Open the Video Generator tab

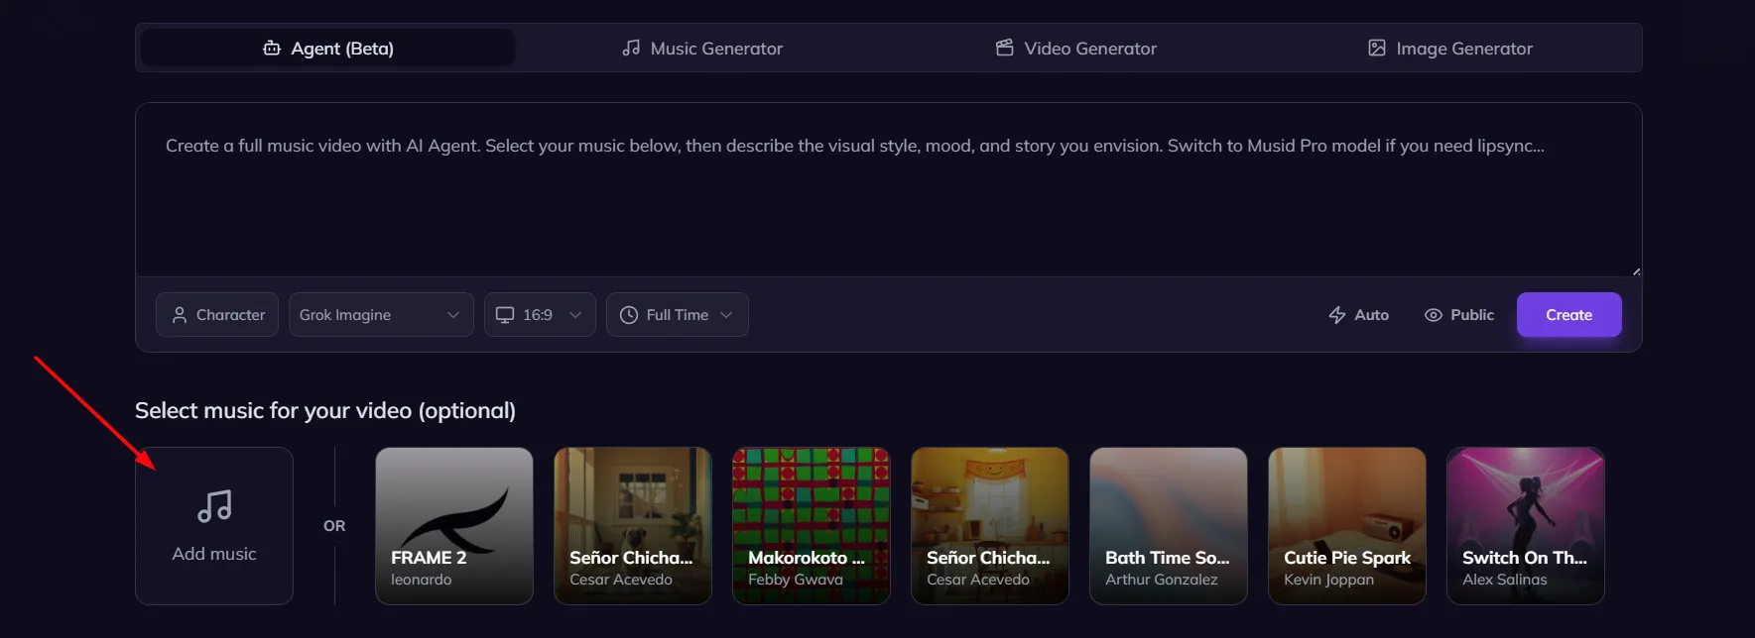click(x=1076, y=48)
